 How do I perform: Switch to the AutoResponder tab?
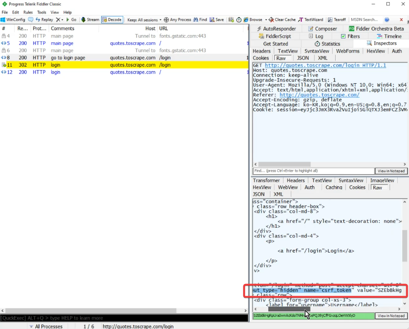[276, 29]
